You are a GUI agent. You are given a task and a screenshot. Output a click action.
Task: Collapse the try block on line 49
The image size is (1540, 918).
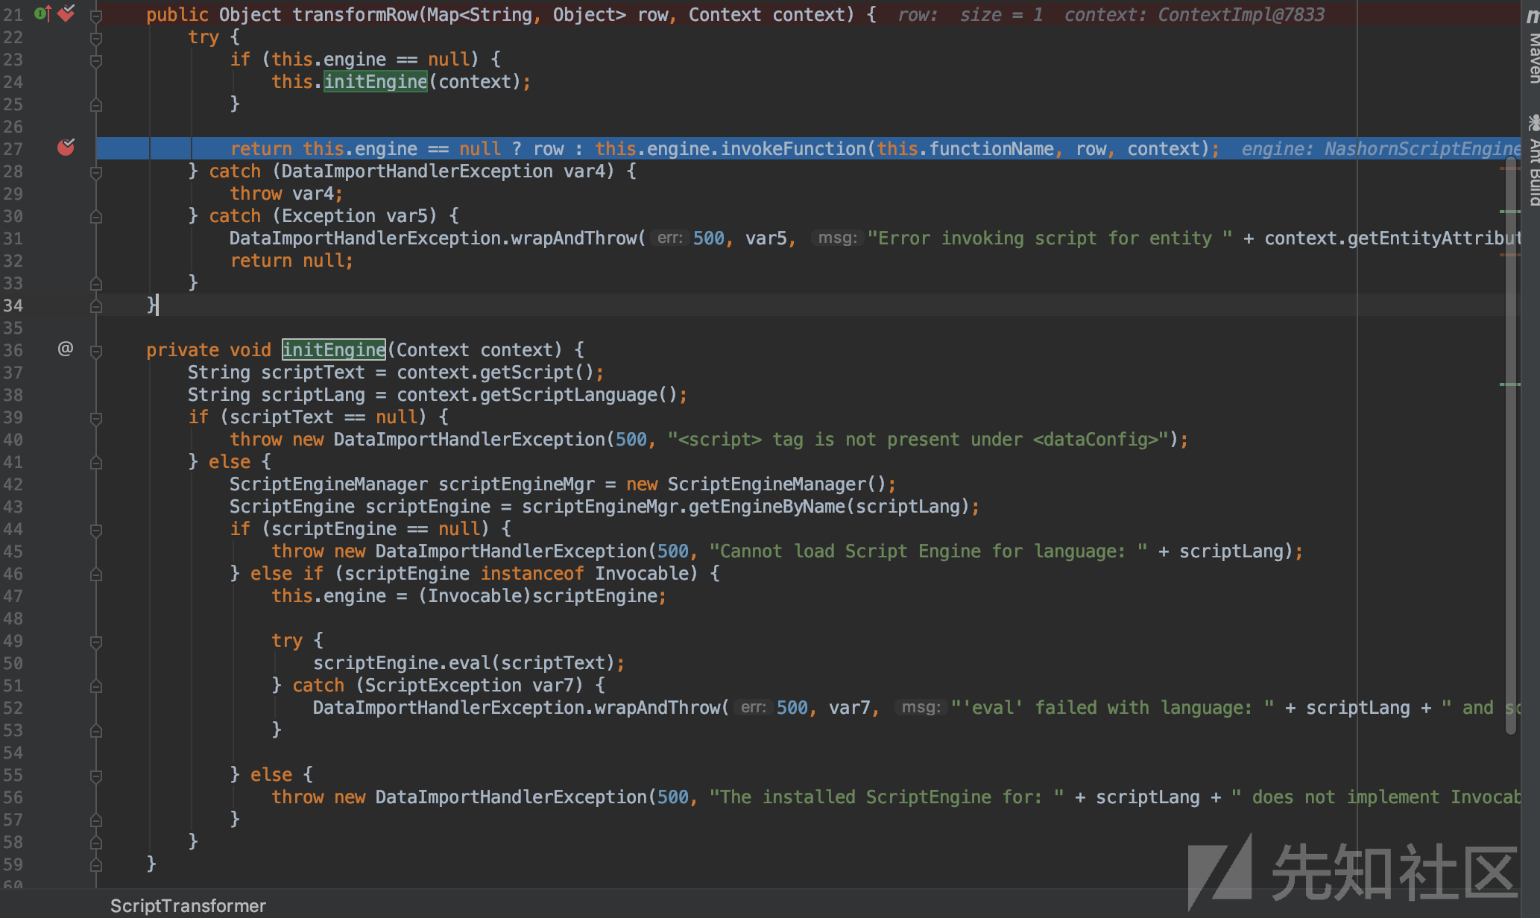coord(96,641)
